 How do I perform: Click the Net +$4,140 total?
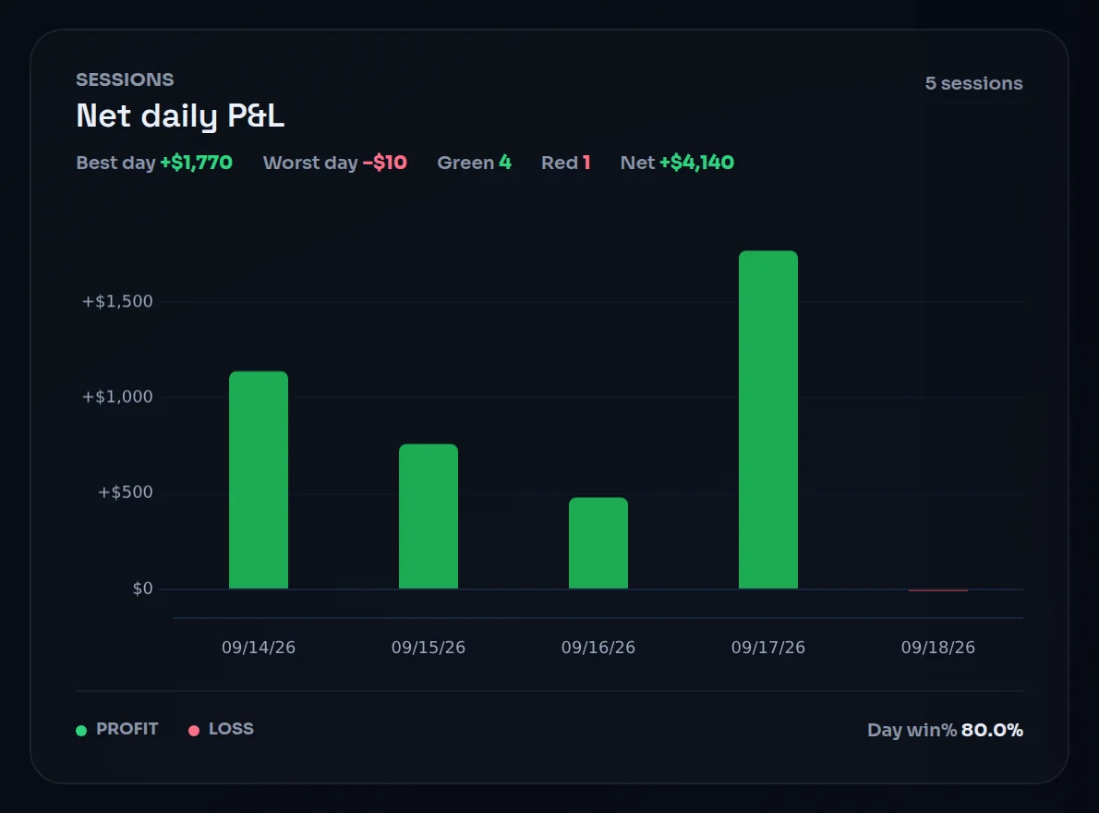(677, 163)
